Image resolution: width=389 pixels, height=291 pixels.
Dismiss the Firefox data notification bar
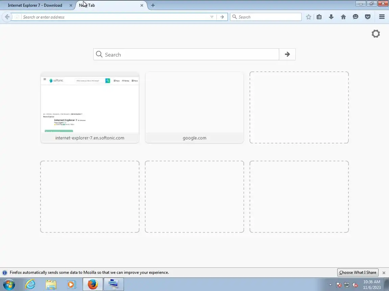click(384, 273)
